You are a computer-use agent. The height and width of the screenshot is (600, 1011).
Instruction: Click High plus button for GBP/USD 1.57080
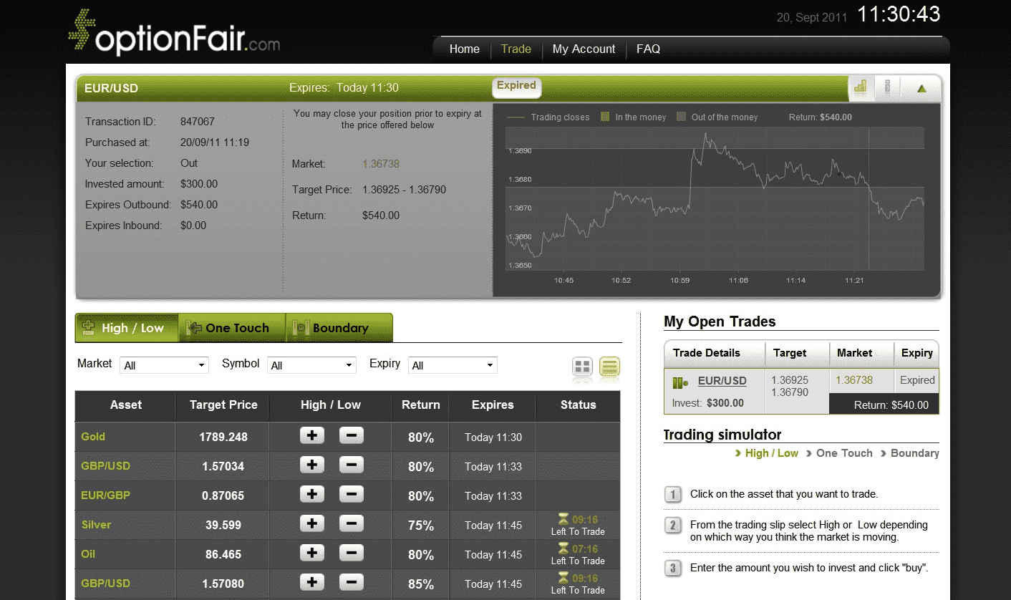(311, 582)
